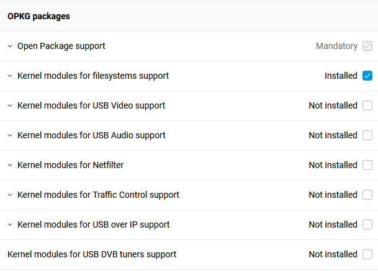Select the Traffic Control support checkbox
The image size is (378, 271).
pyautogui.click(x=367, y=195)
